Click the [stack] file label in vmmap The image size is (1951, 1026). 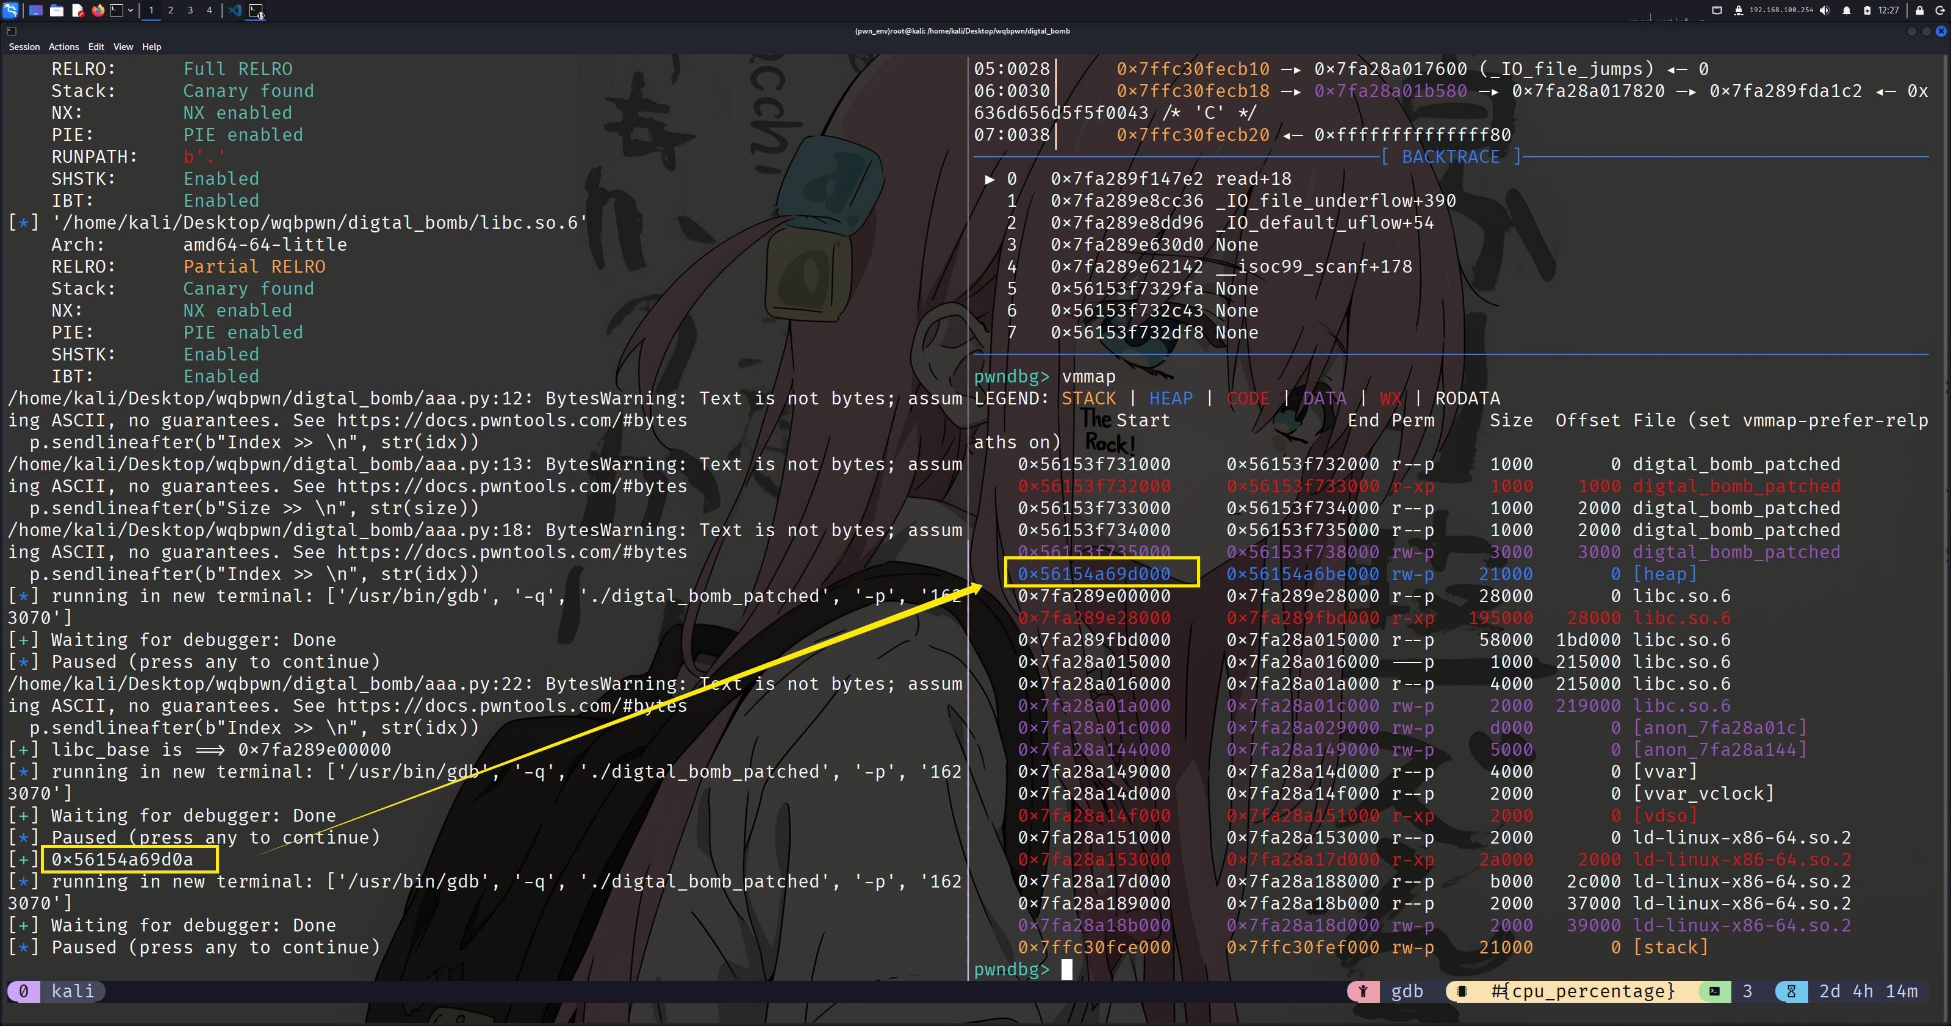click(x=1671, y=947)
